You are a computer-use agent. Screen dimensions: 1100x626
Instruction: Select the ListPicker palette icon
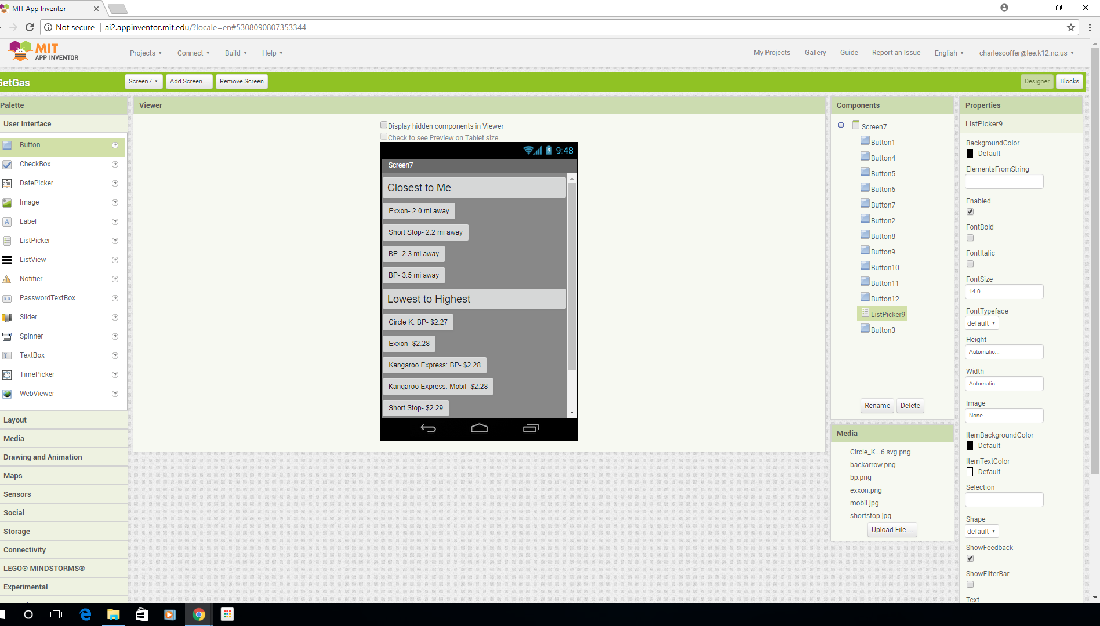7,241
